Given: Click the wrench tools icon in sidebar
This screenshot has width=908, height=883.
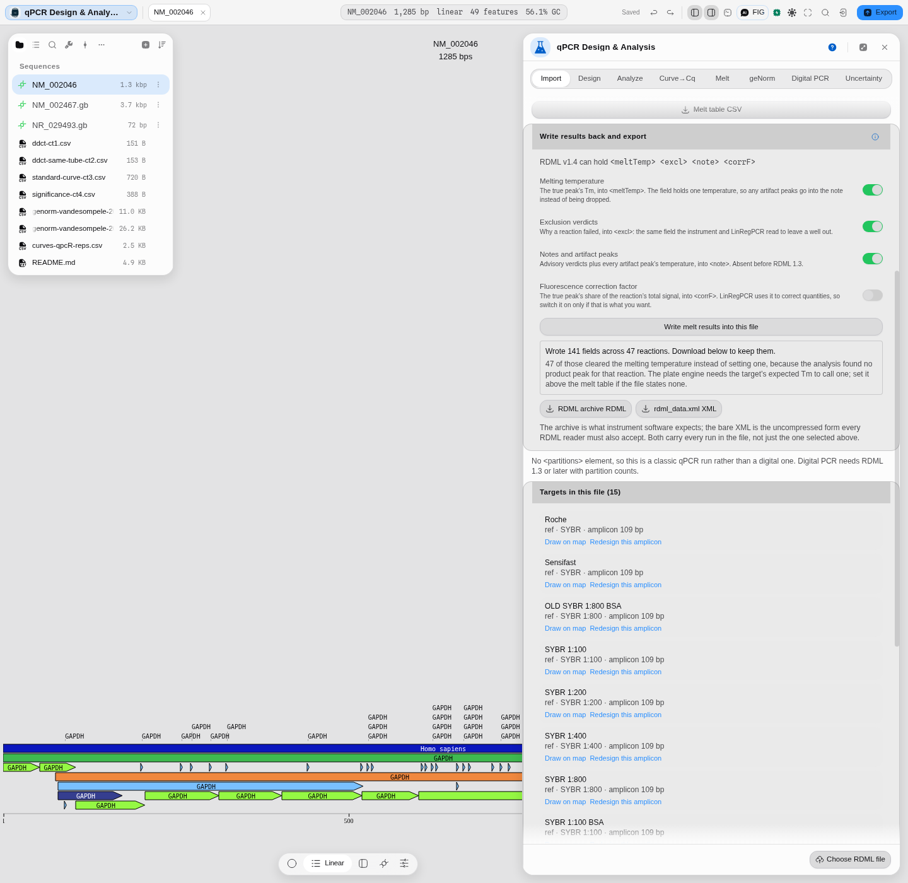Looking at the screenshot, I should pos(69,45).
